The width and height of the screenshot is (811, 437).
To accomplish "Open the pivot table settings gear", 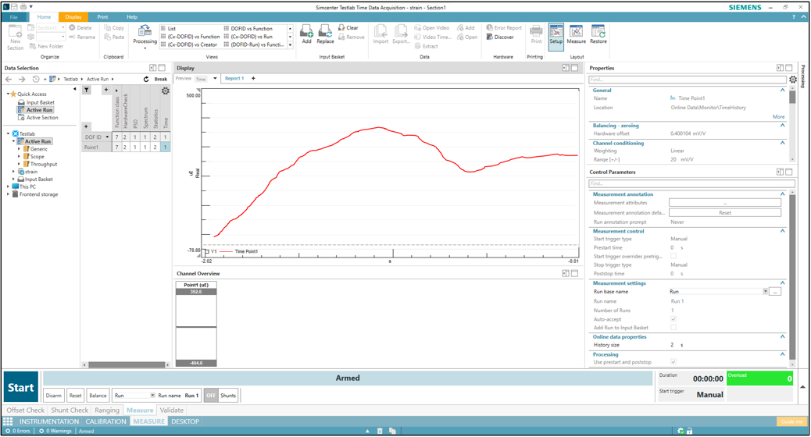I will 165,91.
